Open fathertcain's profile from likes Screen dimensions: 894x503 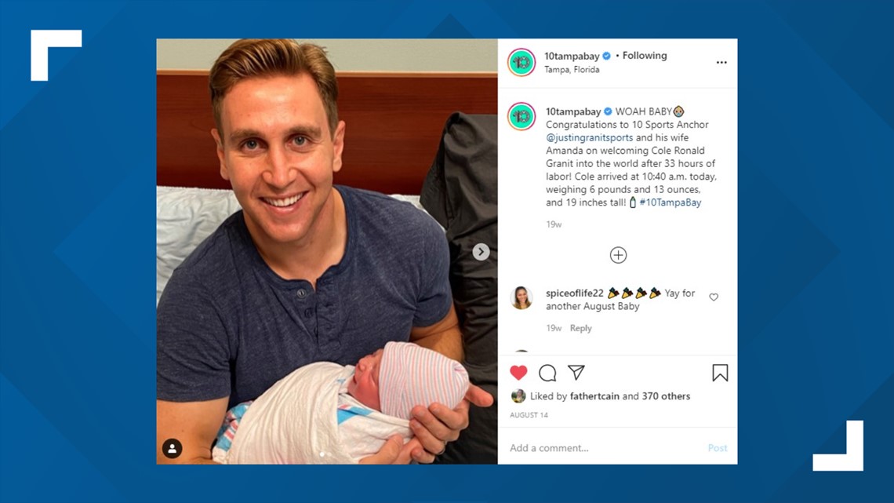coord(594,395)
